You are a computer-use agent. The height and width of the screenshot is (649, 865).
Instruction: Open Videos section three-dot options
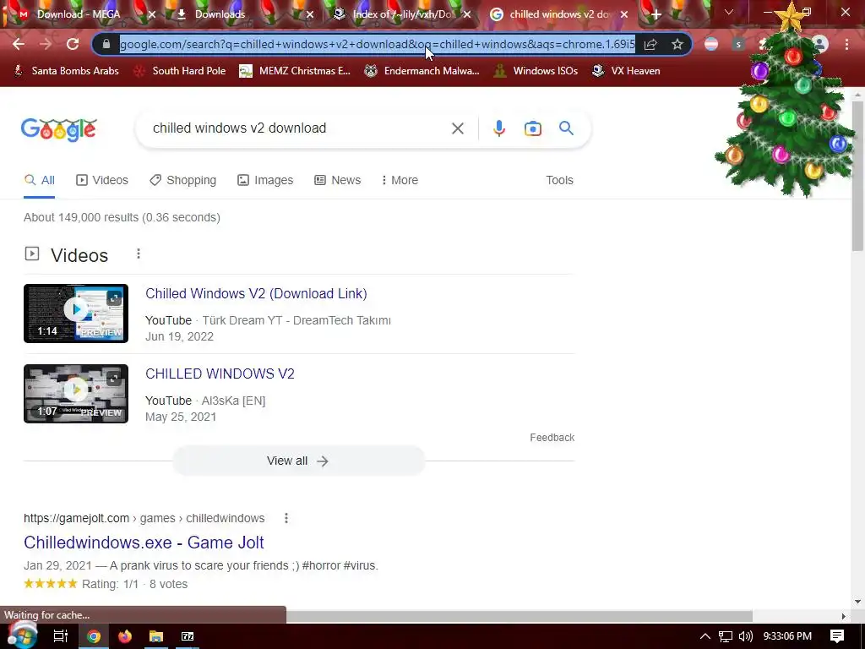[139, 254]
